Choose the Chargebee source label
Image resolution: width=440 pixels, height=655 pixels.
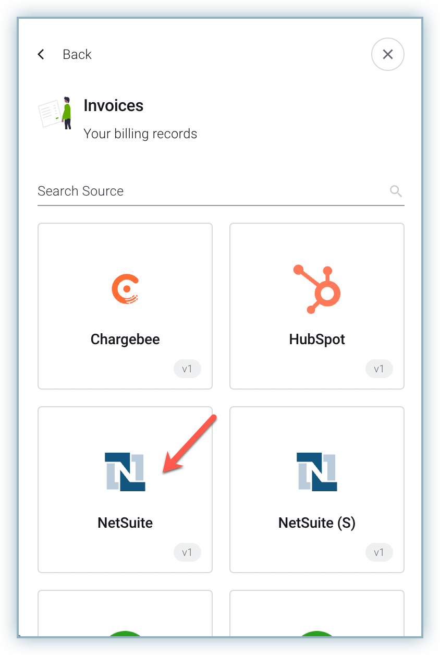pyautogui.click(x=125, y=339)
